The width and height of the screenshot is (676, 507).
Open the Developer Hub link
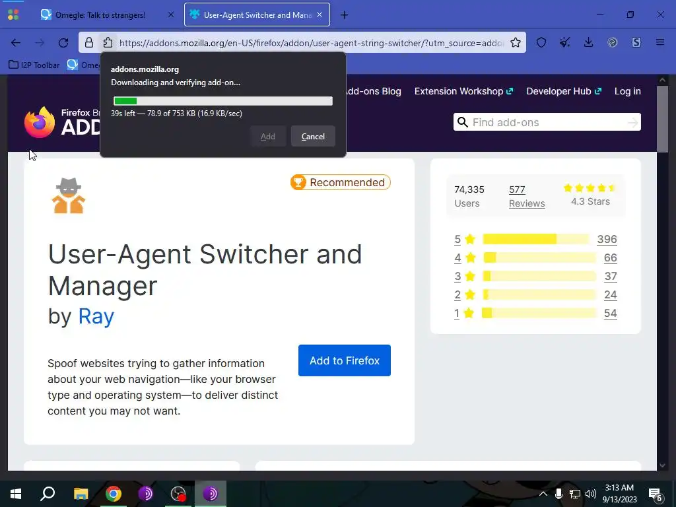point(564,91)
